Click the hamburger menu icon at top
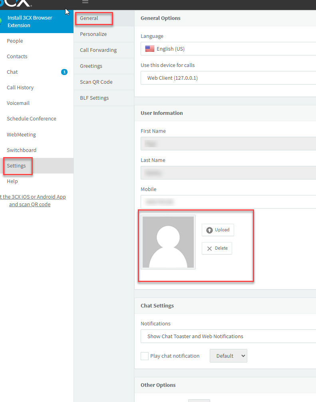Viewport: 316px width, 402px height. pos(85,2)
